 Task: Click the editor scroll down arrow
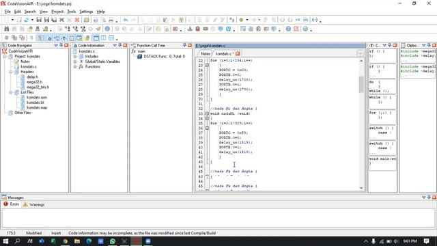(361, 188)
